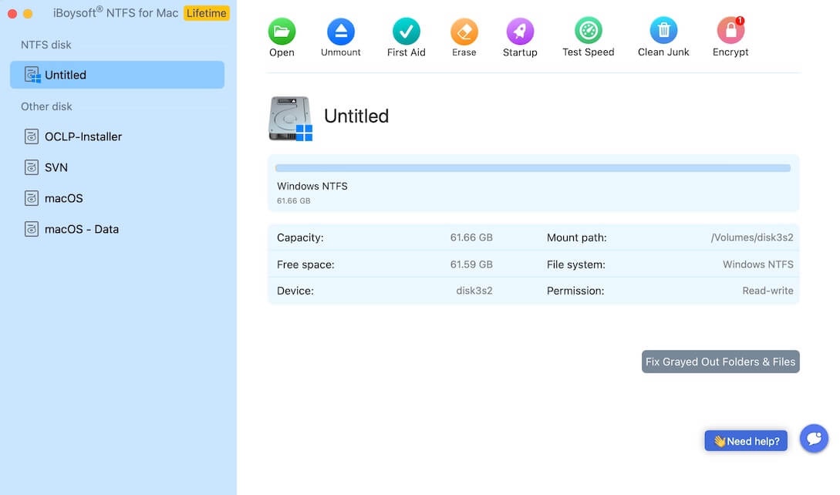The image size is (840, 495).
Task: Click the /Volumes/disk3s2 mount path
Action: click(x=751, y=237)
